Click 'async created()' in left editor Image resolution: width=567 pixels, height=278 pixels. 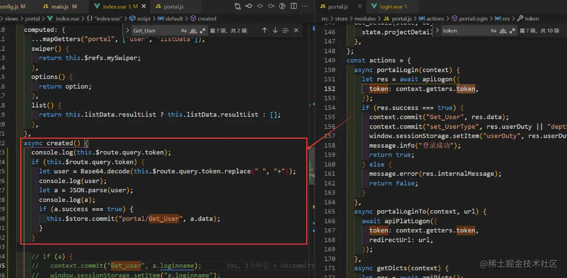[x=52, y=143]
